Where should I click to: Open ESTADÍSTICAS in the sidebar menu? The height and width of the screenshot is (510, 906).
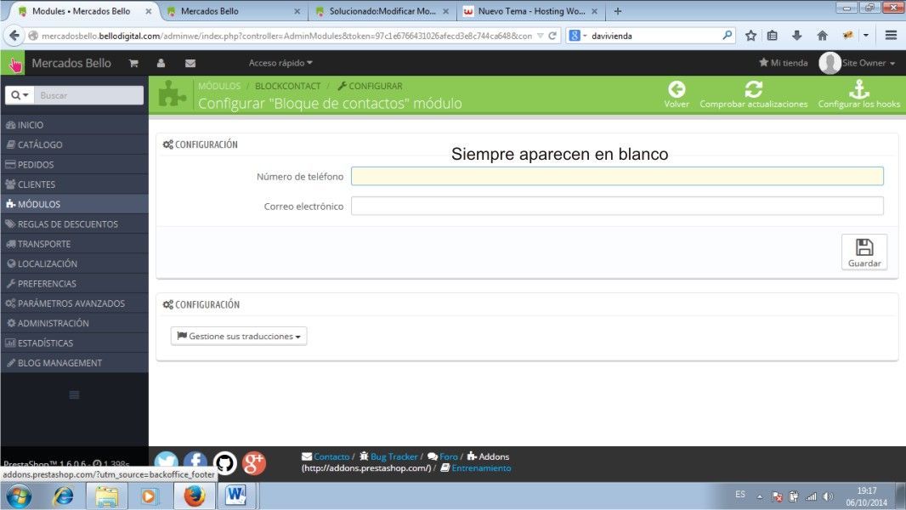point(74,343)
